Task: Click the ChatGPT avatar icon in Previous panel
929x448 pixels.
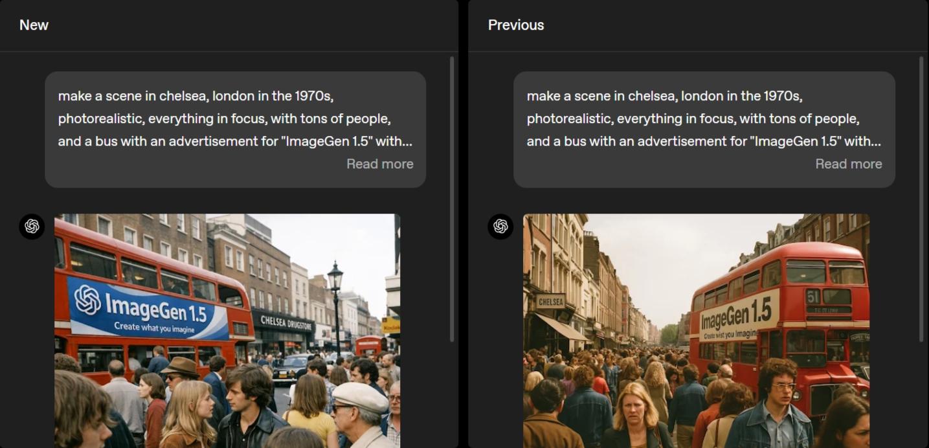Action: click(x=500, y=227)
